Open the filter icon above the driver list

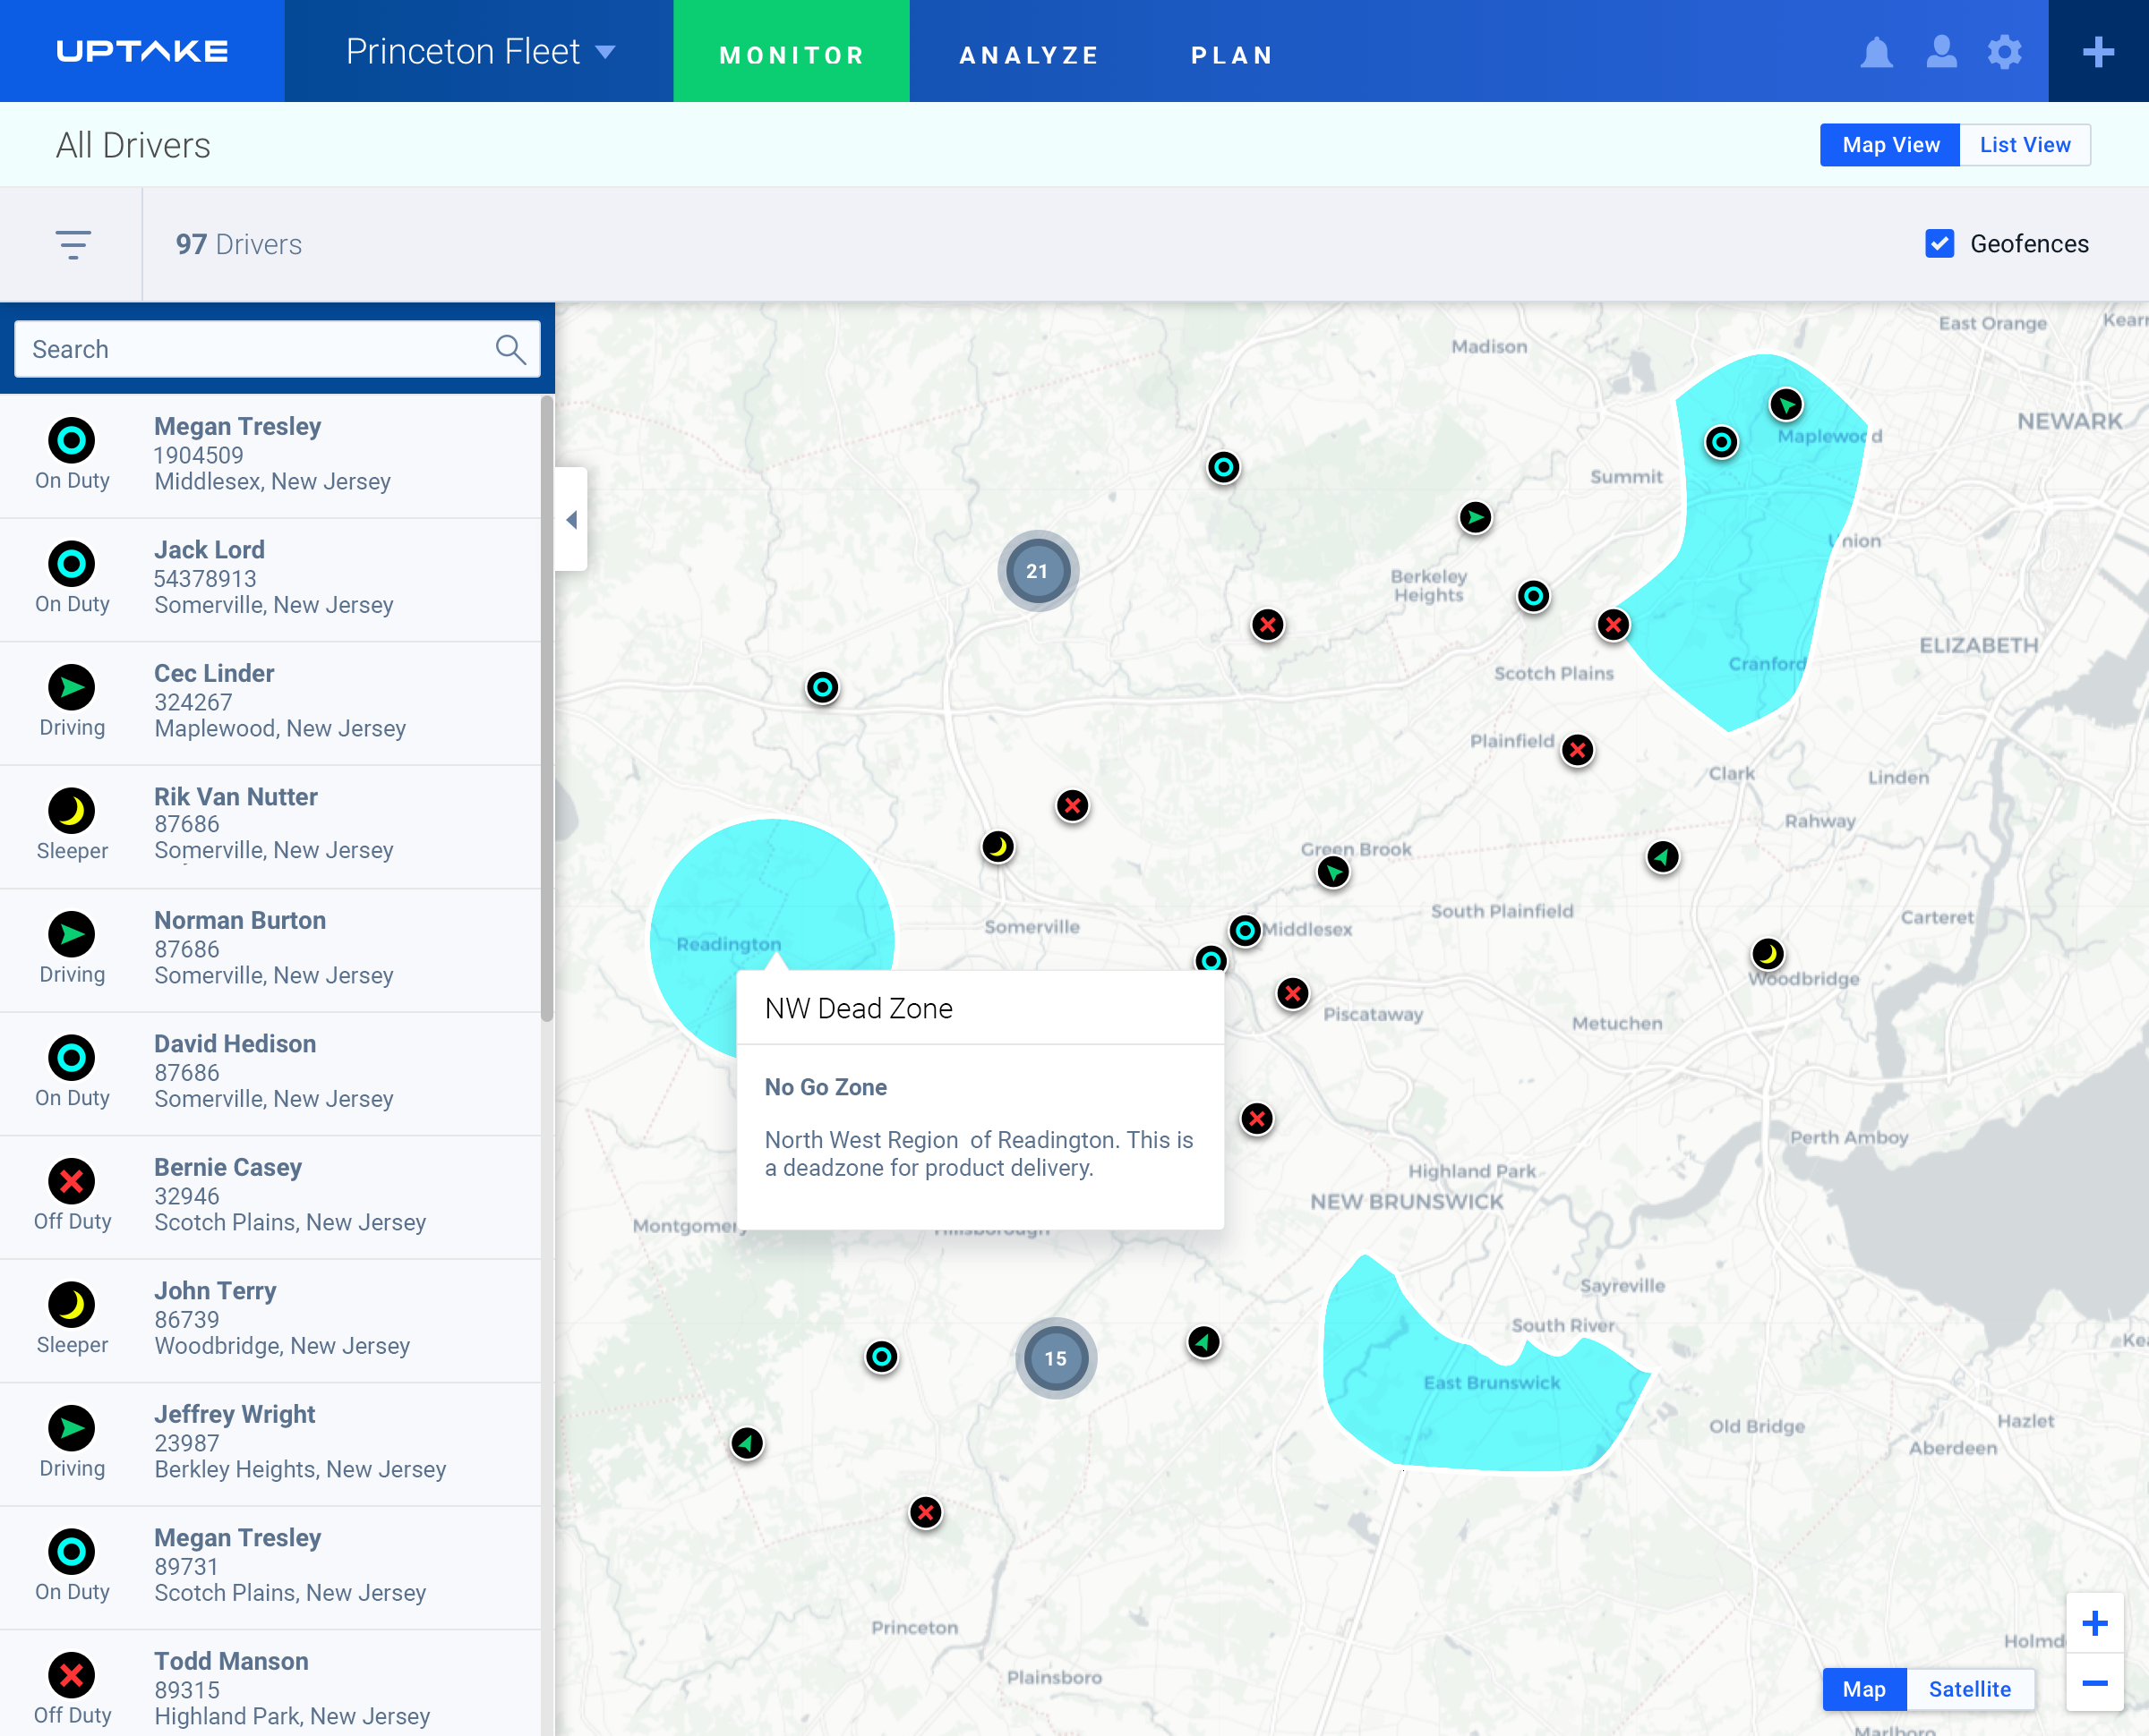(x=74, y=244)
